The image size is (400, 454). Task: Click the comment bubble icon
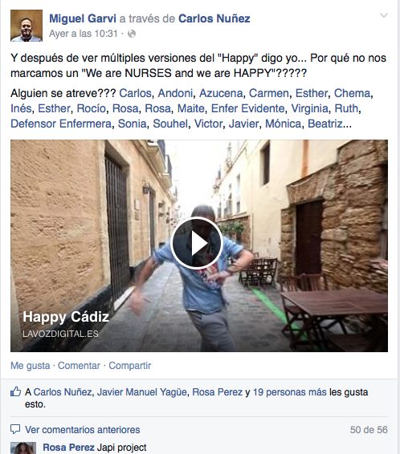[15, 429]
